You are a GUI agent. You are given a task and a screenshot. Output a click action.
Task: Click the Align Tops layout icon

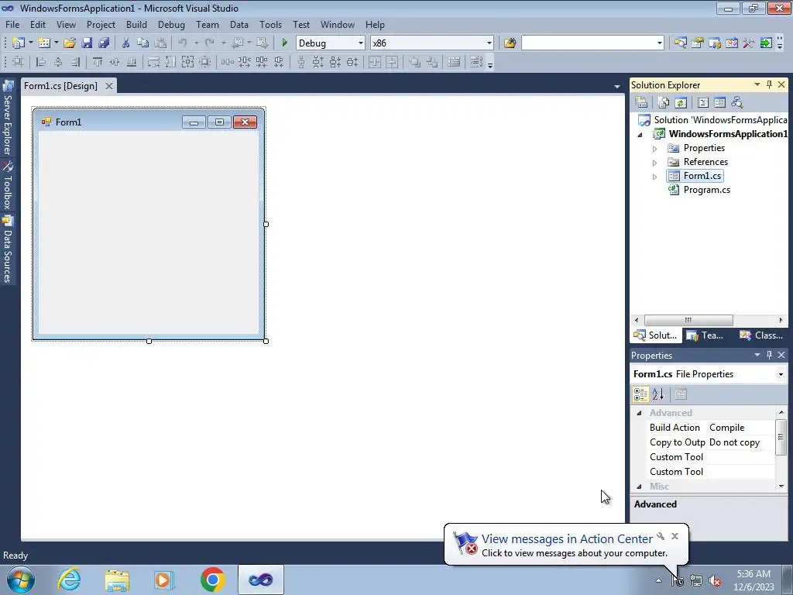coord(98,62)
